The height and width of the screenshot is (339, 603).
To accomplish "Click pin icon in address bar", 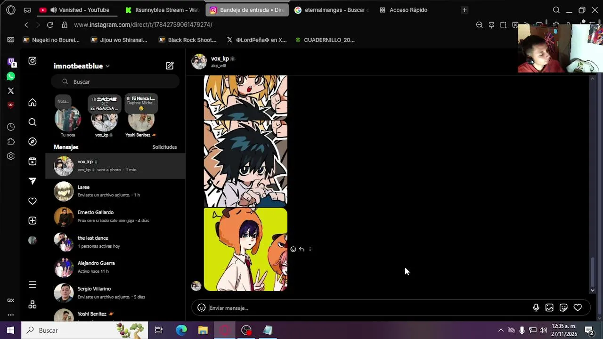I will pos(491,25).
